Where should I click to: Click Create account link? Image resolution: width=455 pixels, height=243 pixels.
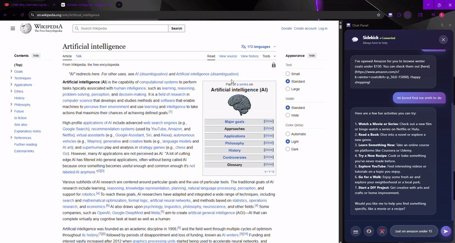click(305, 28)
